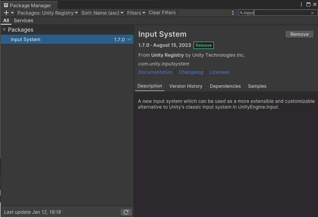Open the Documentation link

point(155,72)
